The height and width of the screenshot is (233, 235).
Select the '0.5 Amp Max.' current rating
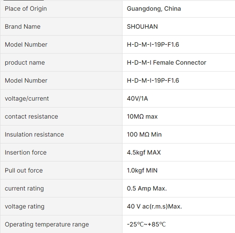pyautogui.click(x=147, y=189)
